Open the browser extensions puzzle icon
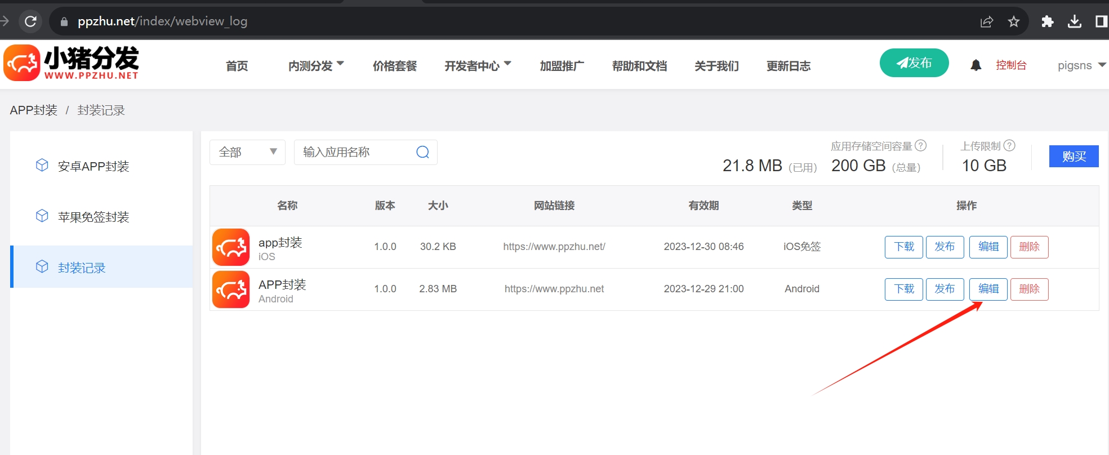The height and width of the screenshot is (455, 1109). (1047, 21)
